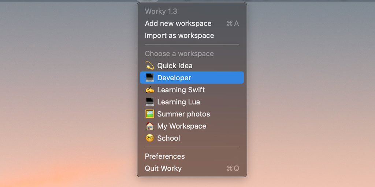Pick the Learning Lua workspace entry

[x=178, y=102]
